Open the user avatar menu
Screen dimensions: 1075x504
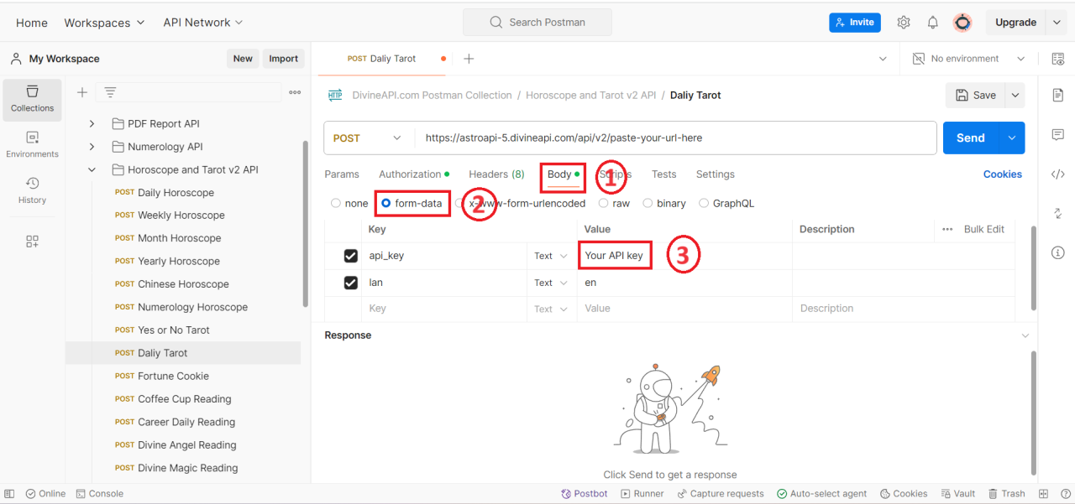[962, 23]
